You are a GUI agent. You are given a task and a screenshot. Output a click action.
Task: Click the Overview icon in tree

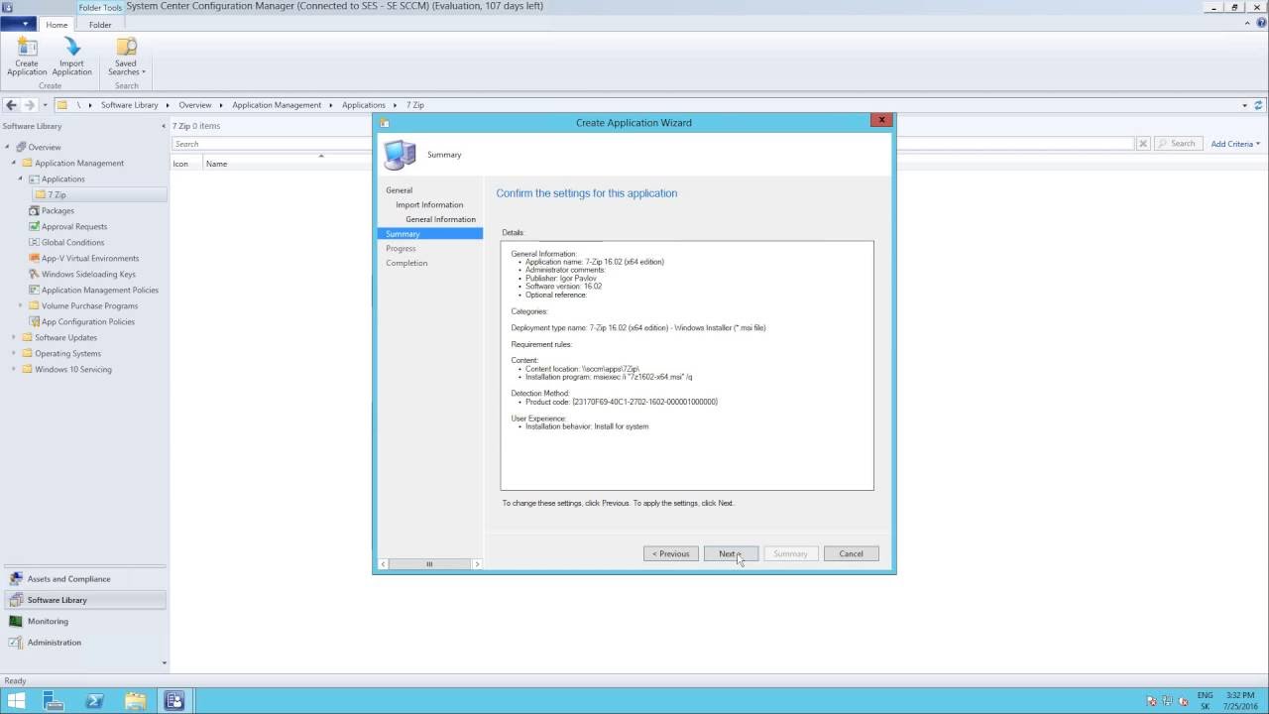coord(21,147)
